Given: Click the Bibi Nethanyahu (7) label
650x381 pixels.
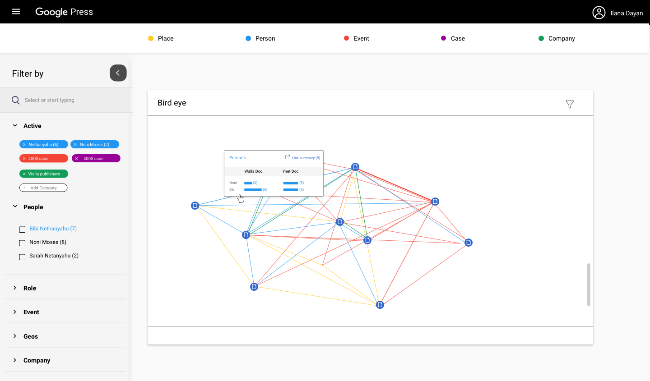Looking at the screenshot, I should coord(53,229).
